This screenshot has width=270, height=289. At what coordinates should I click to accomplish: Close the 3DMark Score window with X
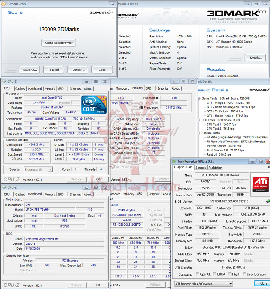point(112,4)
